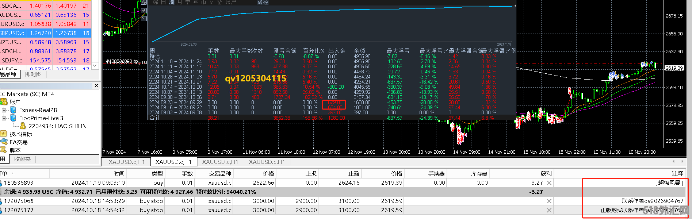The image size is (692, 219).
Task: Switch to the 周 weekly statistics view
Action: (171, 2)
